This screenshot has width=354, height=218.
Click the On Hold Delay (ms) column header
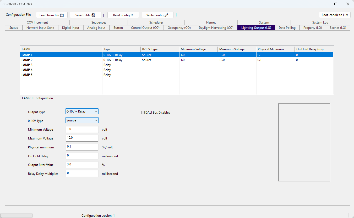314,49
